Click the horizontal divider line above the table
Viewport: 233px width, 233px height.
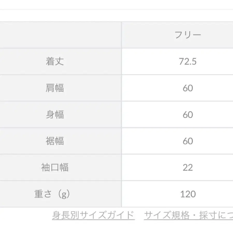click(116, 10)
